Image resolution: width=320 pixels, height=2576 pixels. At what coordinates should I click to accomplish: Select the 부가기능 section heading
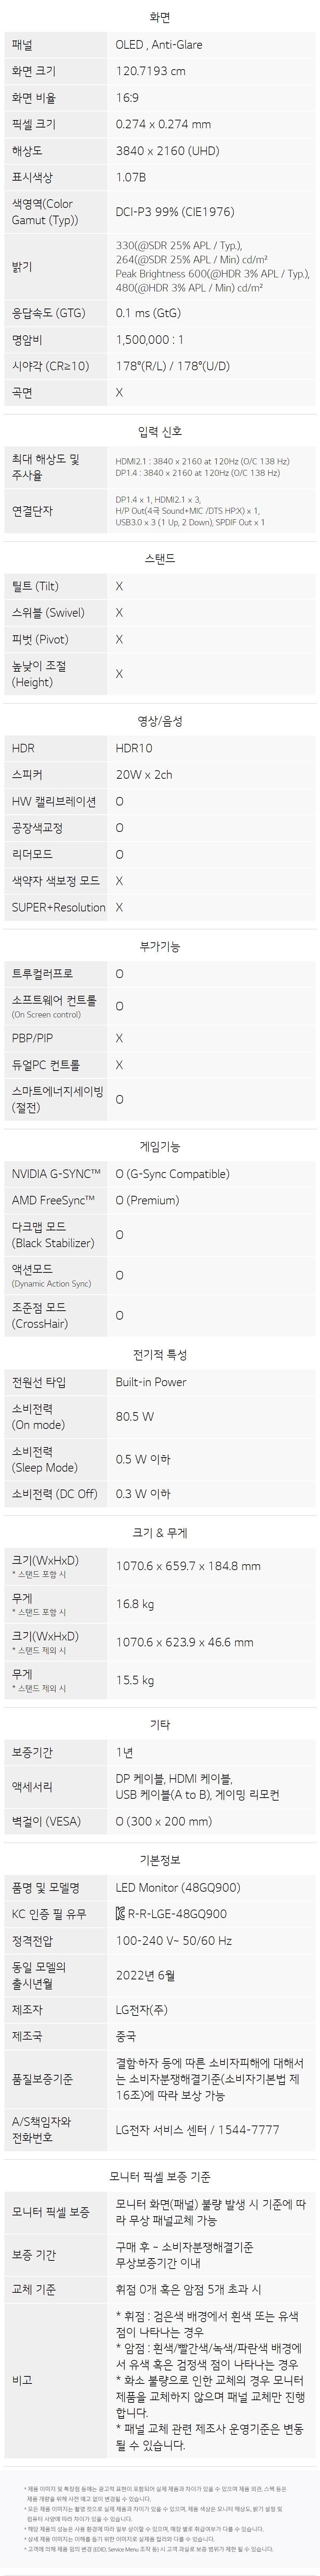[x=160, y=946]
